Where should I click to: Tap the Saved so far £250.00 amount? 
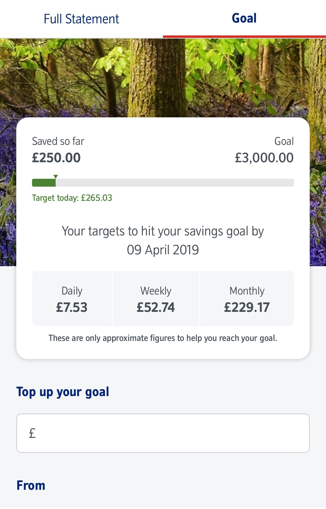coord(56,158)
